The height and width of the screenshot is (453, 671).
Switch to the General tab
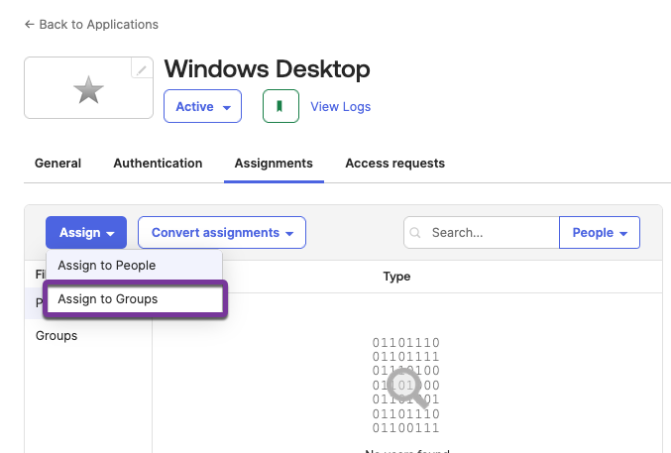click(57, 164)
